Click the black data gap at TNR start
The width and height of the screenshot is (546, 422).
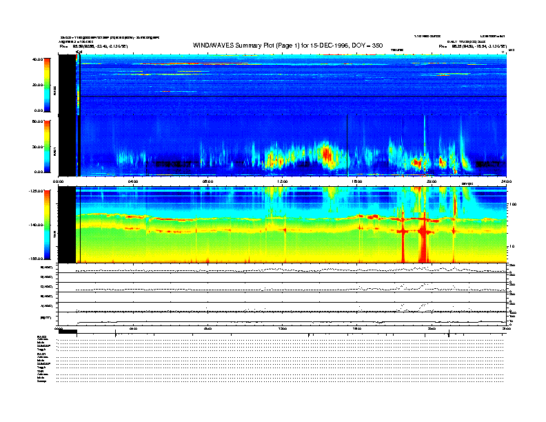point(67,225)
